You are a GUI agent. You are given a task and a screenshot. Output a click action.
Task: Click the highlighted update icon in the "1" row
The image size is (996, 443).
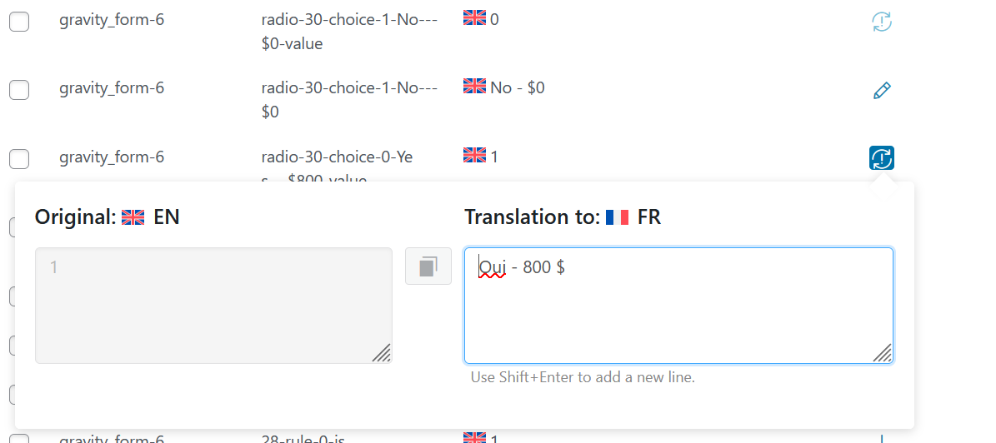(882, 157)
